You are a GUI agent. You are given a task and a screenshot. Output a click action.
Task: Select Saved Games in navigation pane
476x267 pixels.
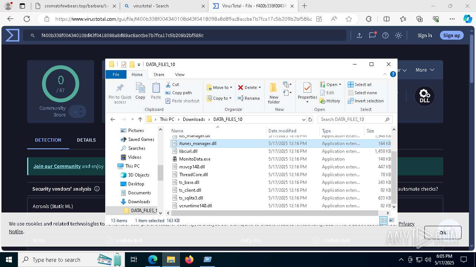click(x=141, y=139)
